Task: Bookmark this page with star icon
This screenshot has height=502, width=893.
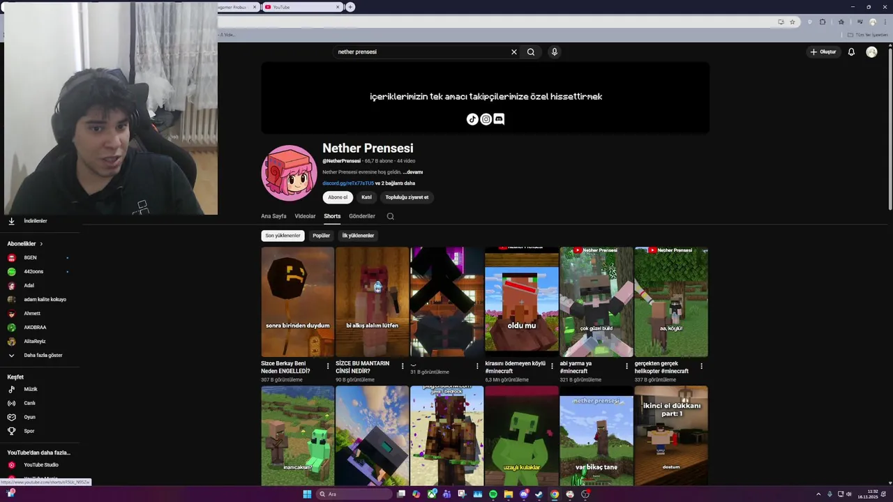Action: [792, 22]
